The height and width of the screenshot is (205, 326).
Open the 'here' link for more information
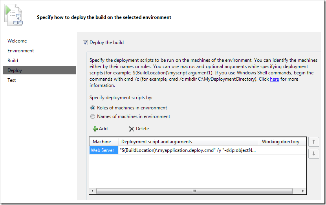click(x=275, y=79)
